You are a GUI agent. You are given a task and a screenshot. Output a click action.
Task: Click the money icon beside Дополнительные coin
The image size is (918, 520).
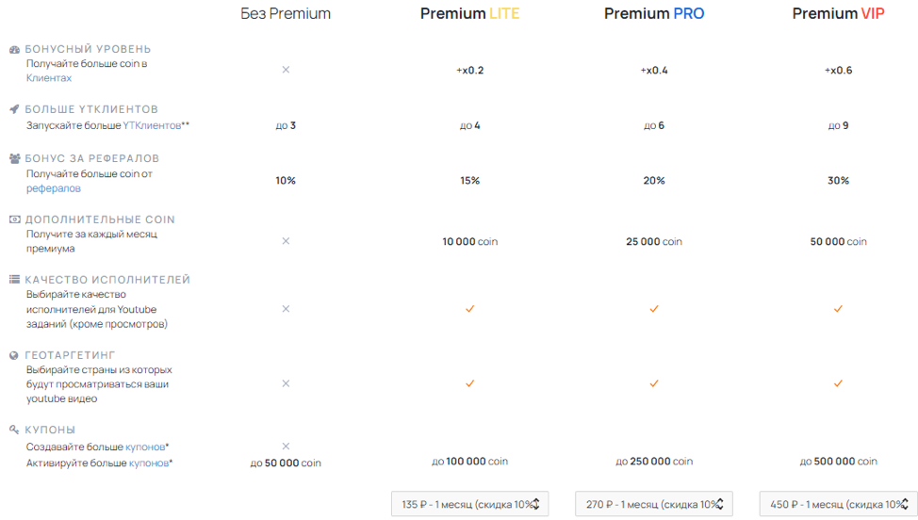[x=15, y=219]
